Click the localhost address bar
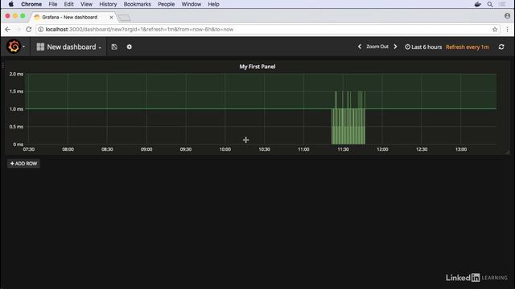The width and height of the screenshot is (515, 289). (267, 30)
